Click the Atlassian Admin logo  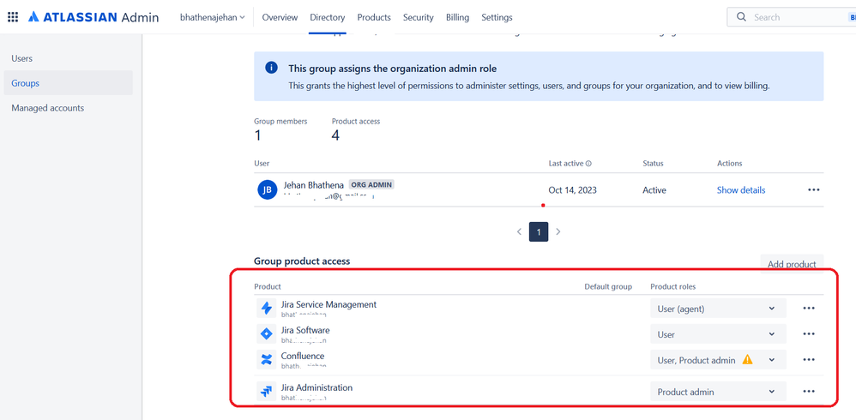[x=93, y=17]
